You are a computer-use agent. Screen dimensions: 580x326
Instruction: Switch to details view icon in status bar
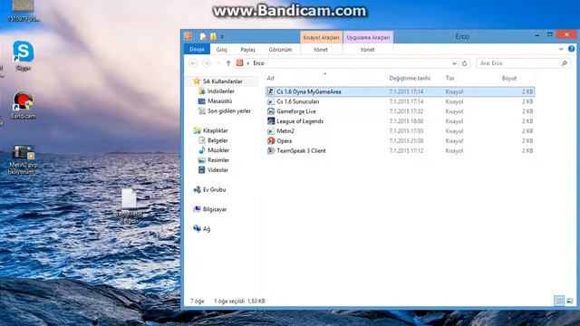559,301
